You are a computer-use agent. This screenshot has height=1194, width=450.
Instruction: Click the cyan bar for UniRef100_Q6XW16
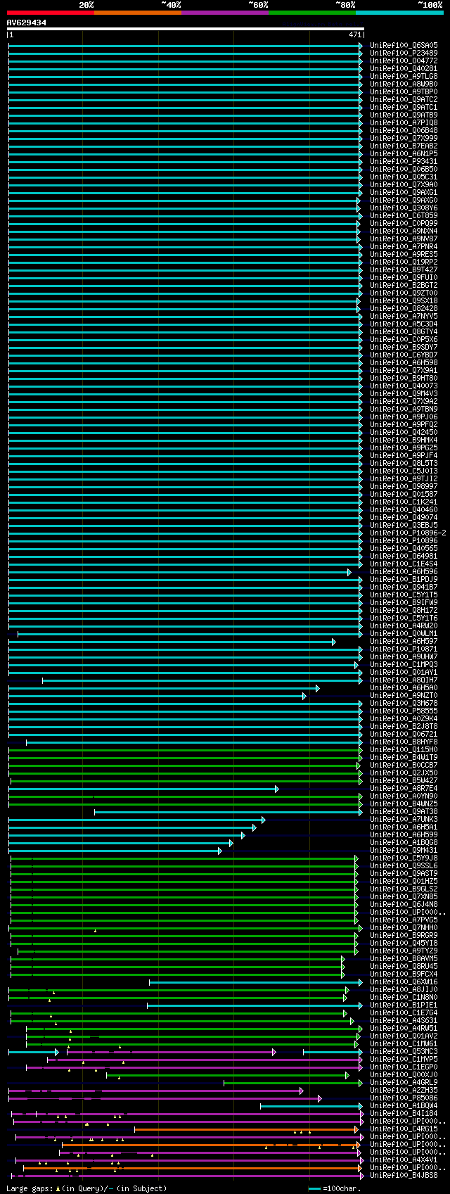click(x=256, y=982)
